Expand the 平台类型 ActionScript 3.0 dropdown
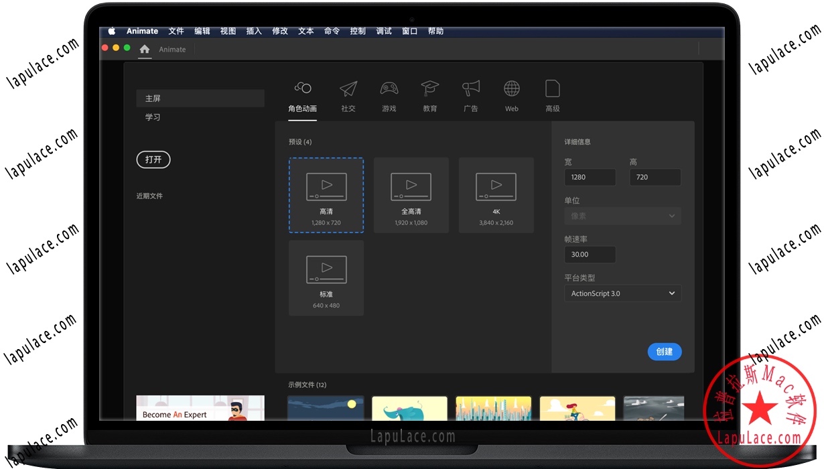Image resolution: width=824 pixels, height=469 pixels. [x=622, y=293]
